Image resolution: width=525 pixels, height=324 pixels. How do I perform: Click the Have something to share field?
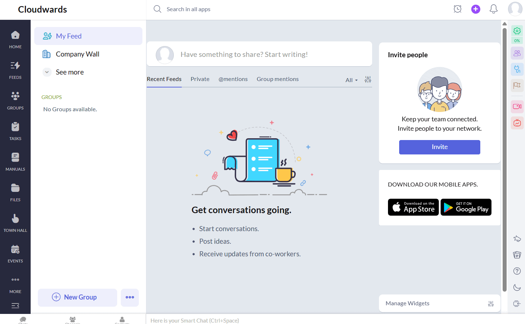pos(259,54)
